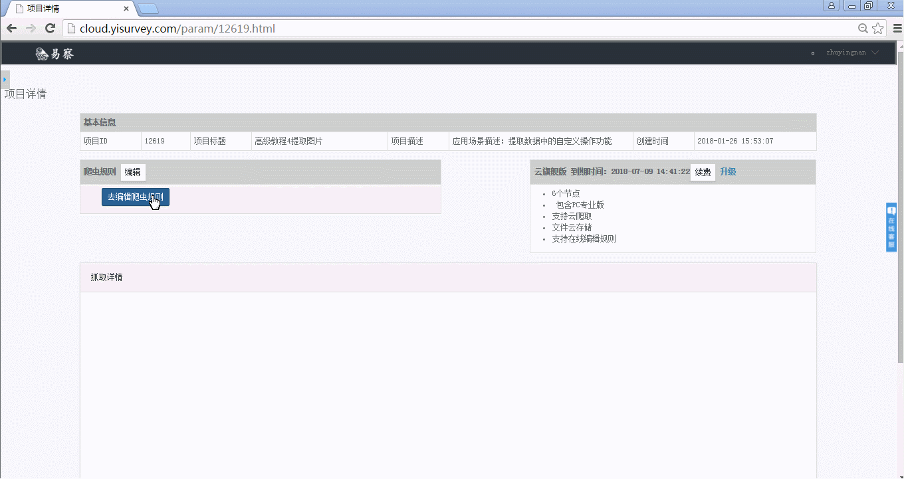The height and width of the screenshot is (479, 904).
Task: Click the 易察 logo in header
Action: 55,54
